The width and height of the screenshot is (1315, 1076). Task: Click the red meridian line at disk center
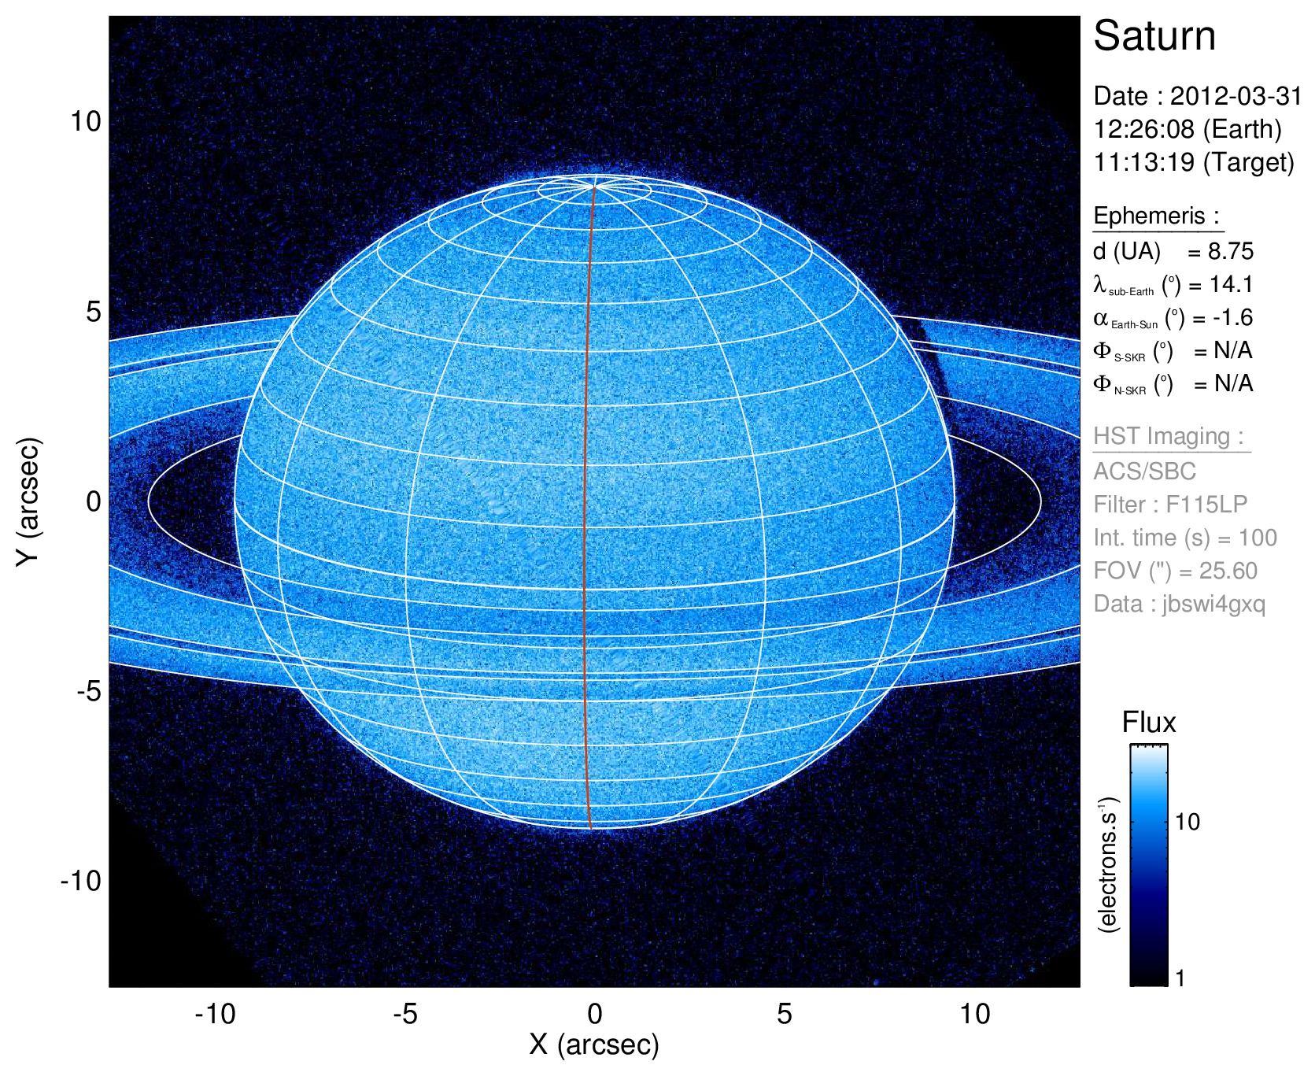click(585, 501)
